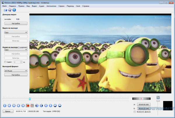Click the marker B time button
Screen dimensions: 175x118
(x=143, y=108)
